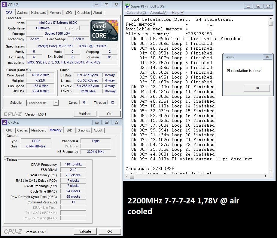Open Graphics tab in top CPU-Z window

84,13
